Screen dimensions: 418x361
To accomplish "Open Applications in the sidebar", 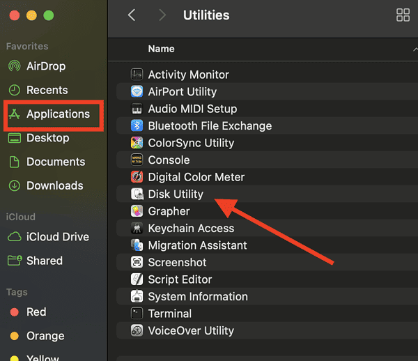I will click(x=54, y=114).
